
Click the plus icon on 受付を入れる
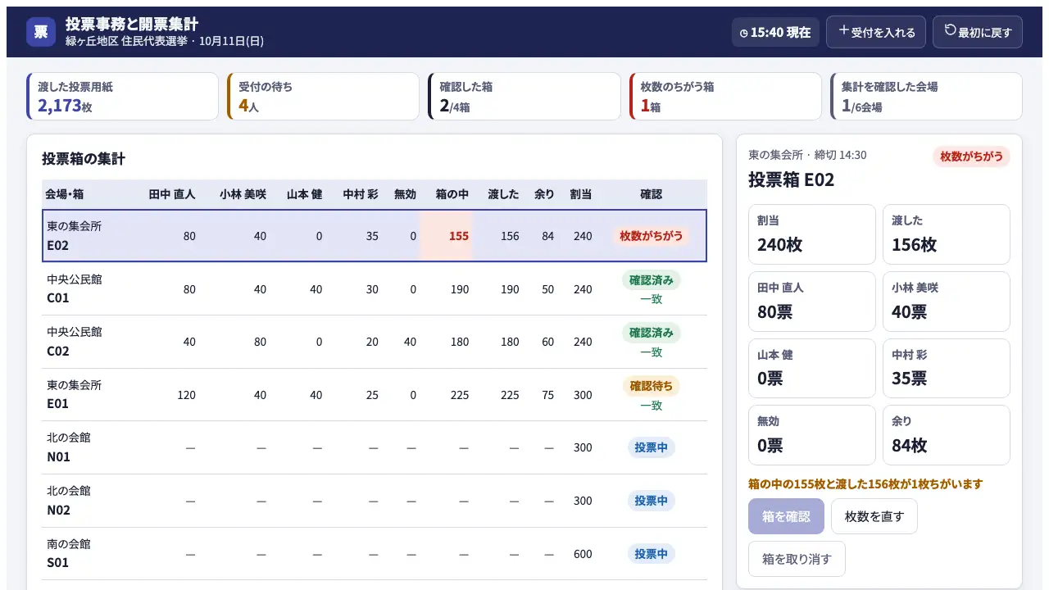click(x=843, y=31)
